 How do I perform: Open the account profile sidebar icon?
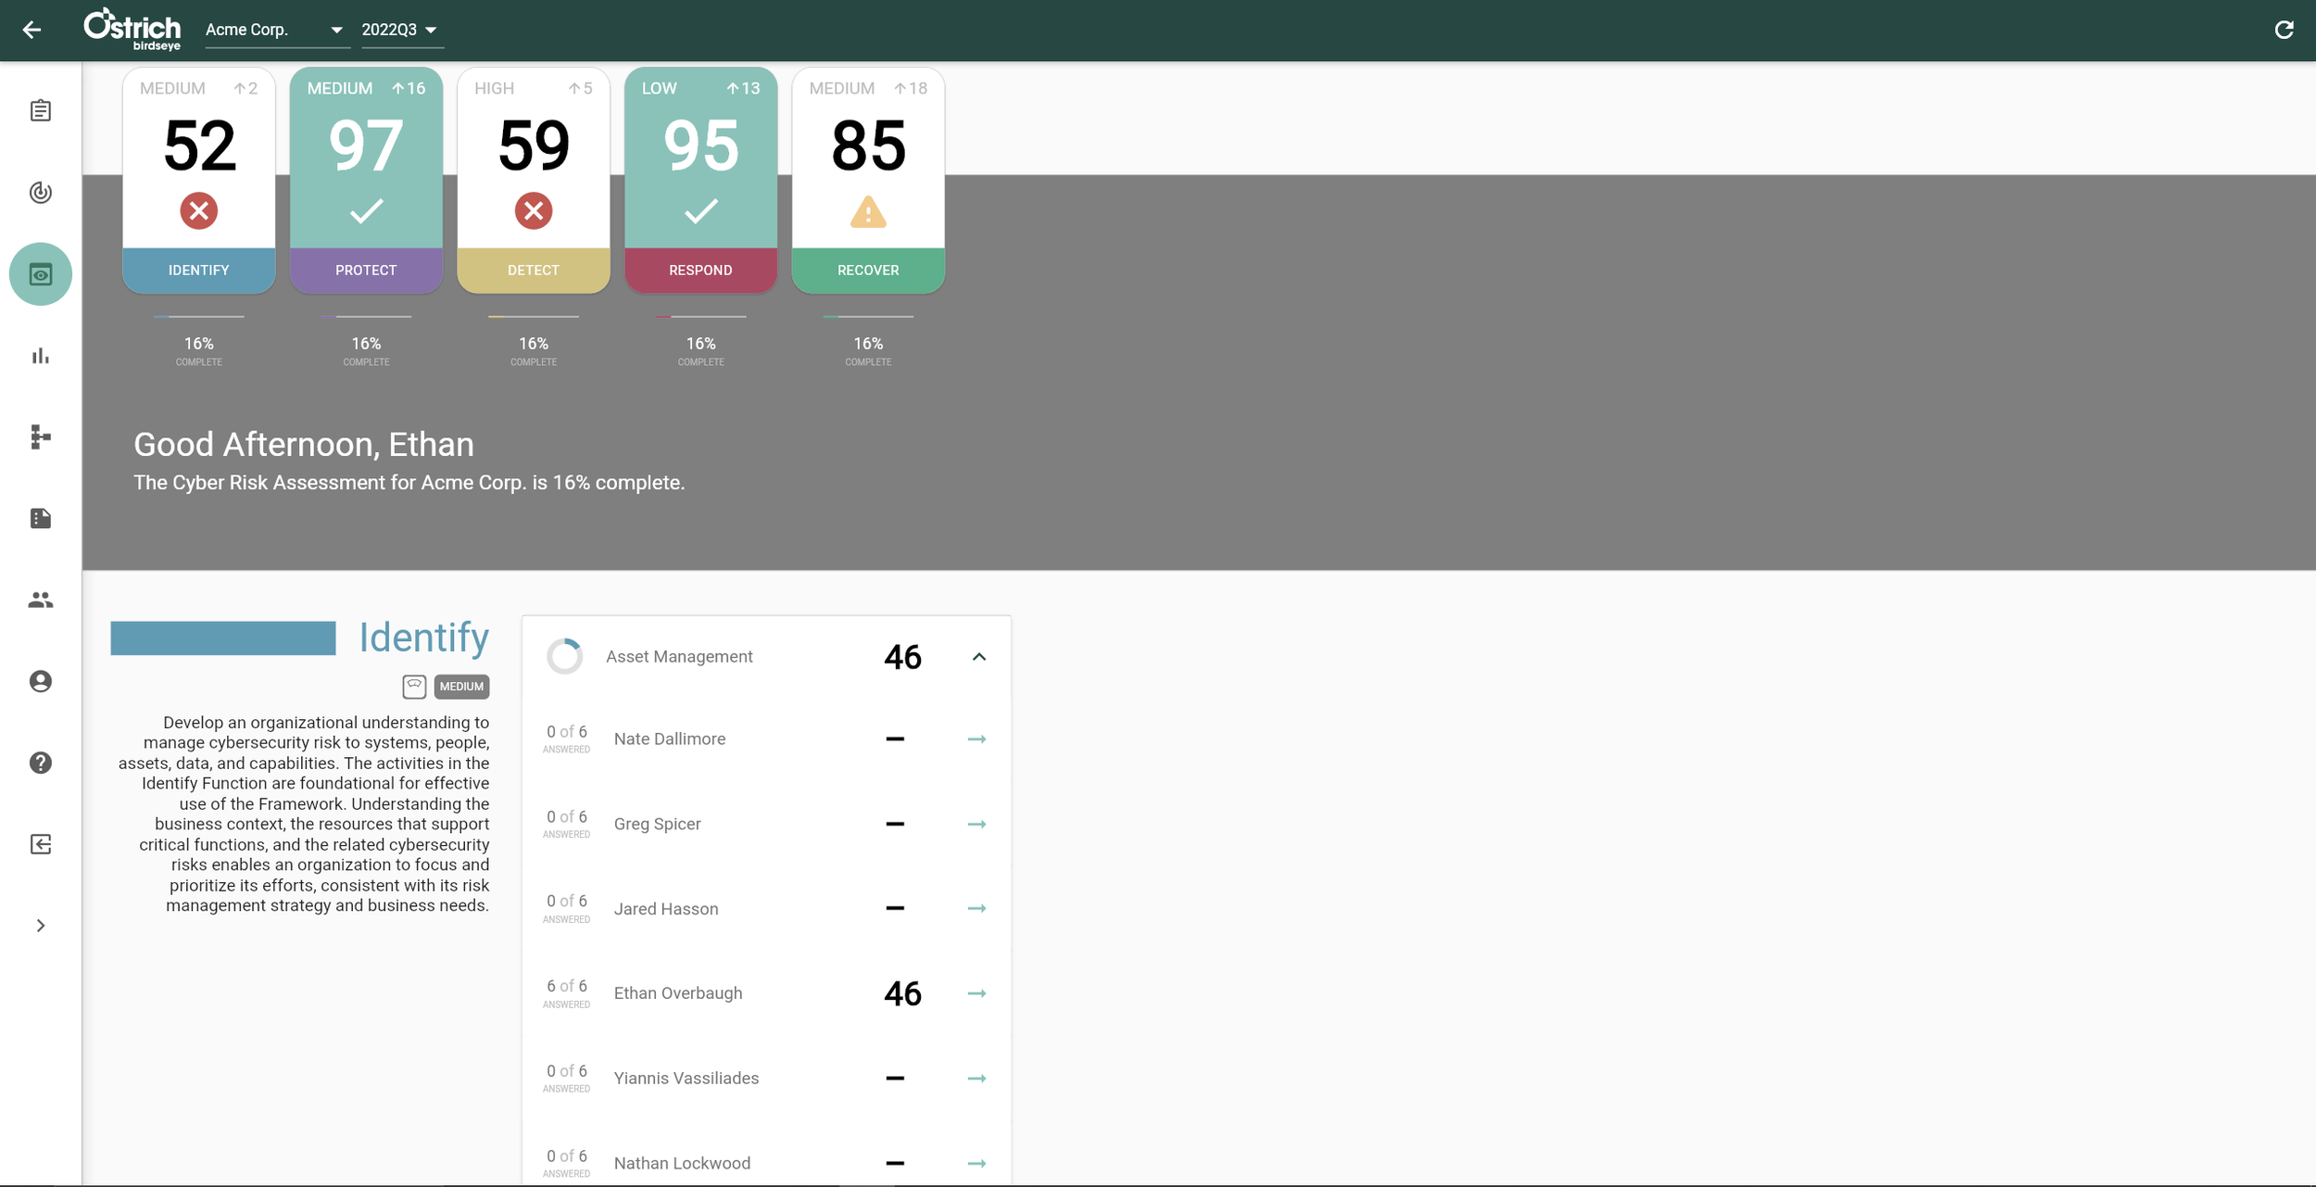coord(41,682)
